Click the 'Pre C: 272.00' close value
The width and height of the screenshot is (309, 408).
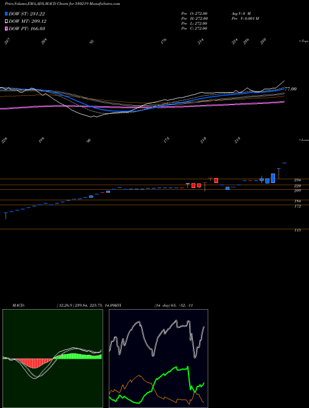pos(194,28)
